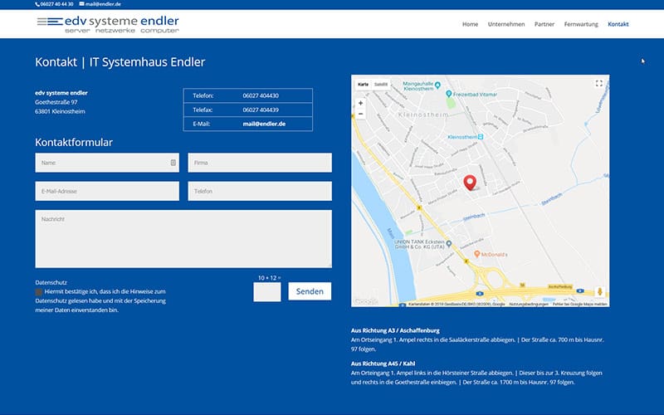Screen dimensions: 664x415
Task: Click the 63801 Kleinostheim address line
Action: pyautogui.click(x=60, y=111)
